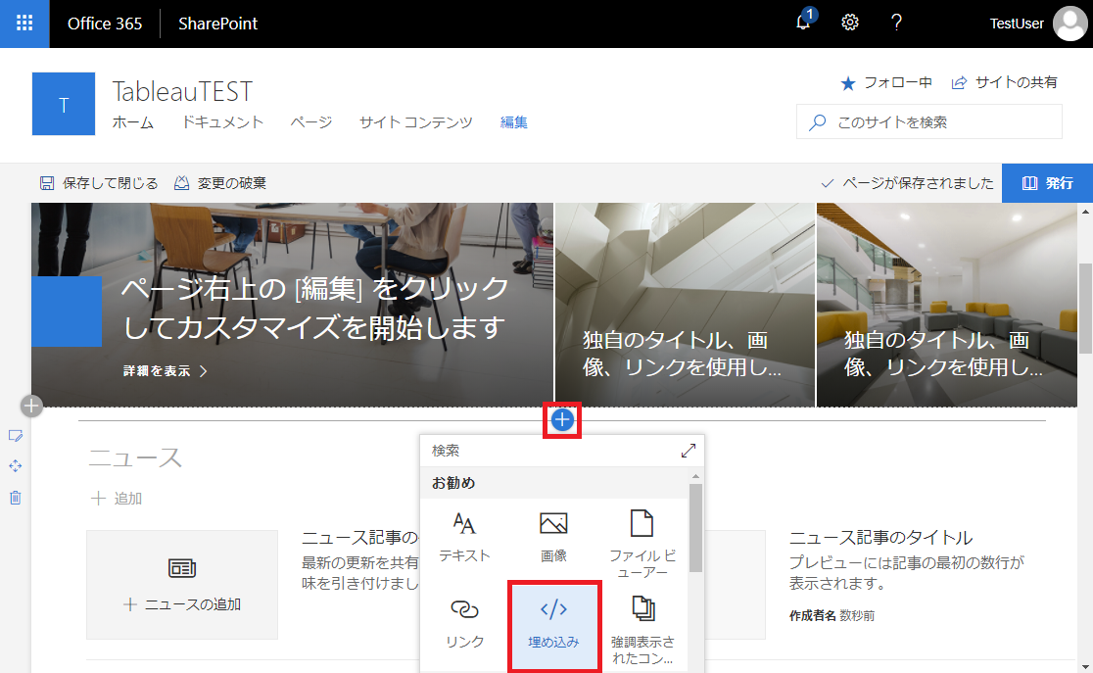Click the 発行 publish button
Viewport: 1093px width, 673px height.
pos(1047,183)
